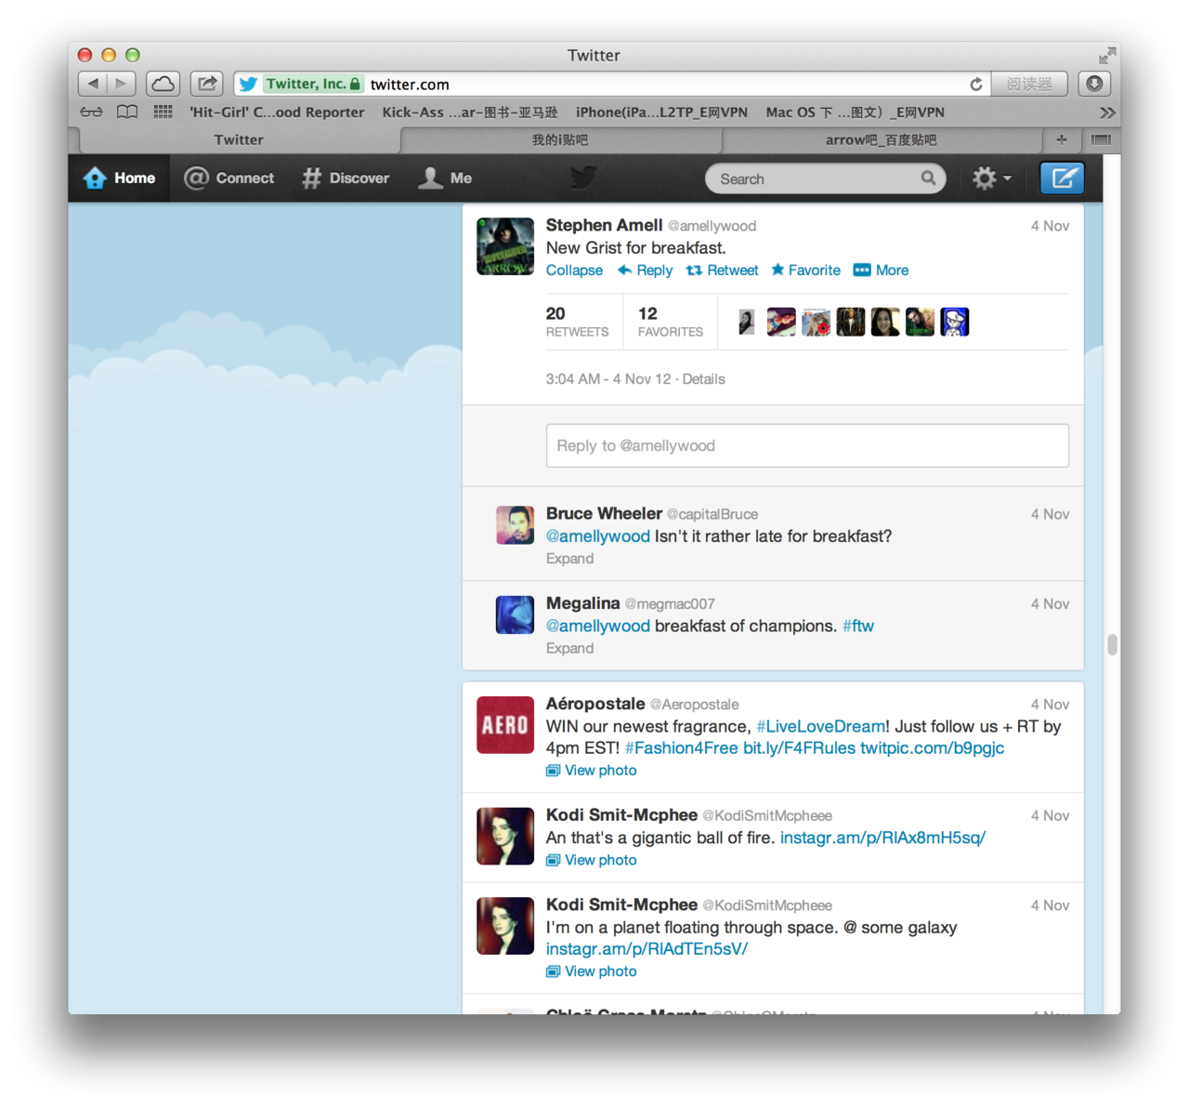Screen dimensions: 1189x1109
Task: View photo in the gigantic ball of fire tweet
Action: pyautogui.click(x=592, y=860)
